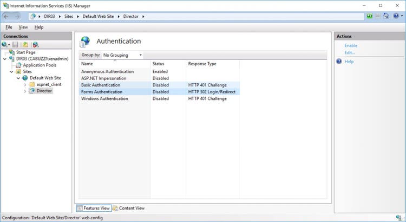The image size is (406, 222).
Task: Switch to Features View tab
Action: click(x=94, y=208)
